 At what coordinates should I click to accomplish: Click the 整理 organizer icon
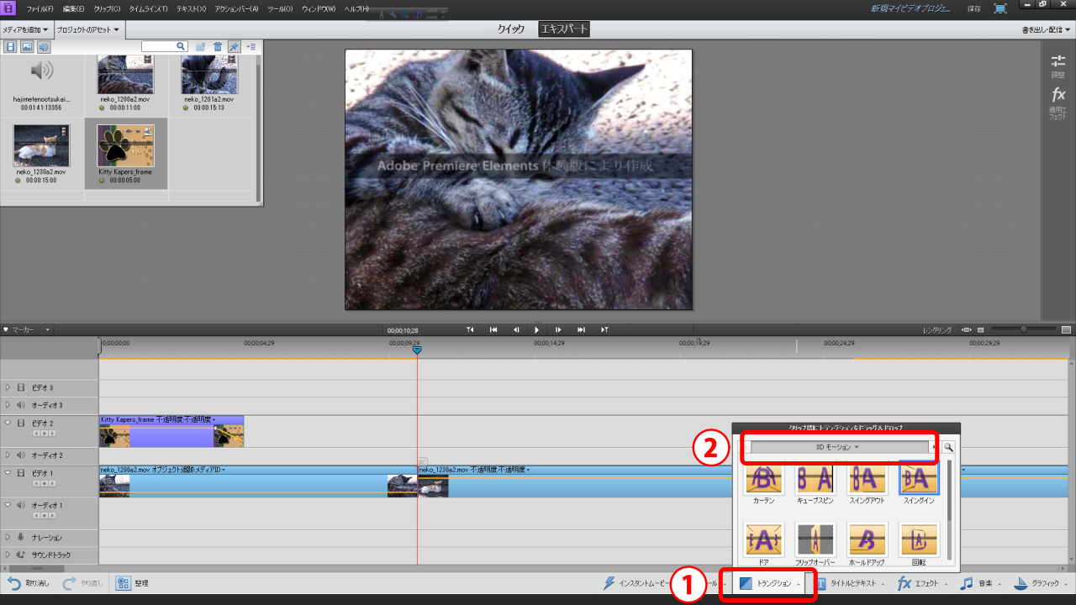pos(124,583)
